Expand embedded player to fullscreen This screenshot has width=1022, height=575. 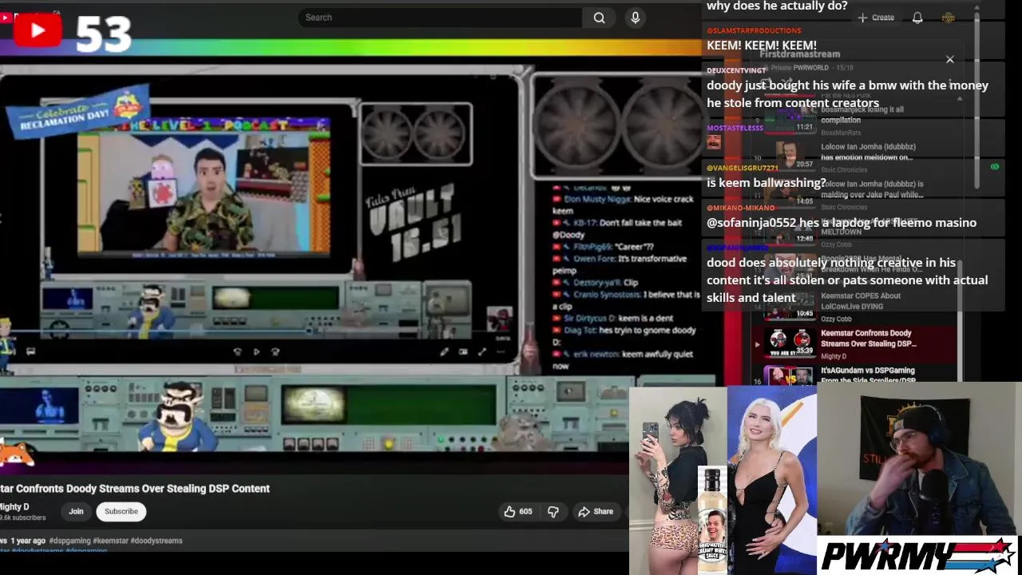coord(482,351)
